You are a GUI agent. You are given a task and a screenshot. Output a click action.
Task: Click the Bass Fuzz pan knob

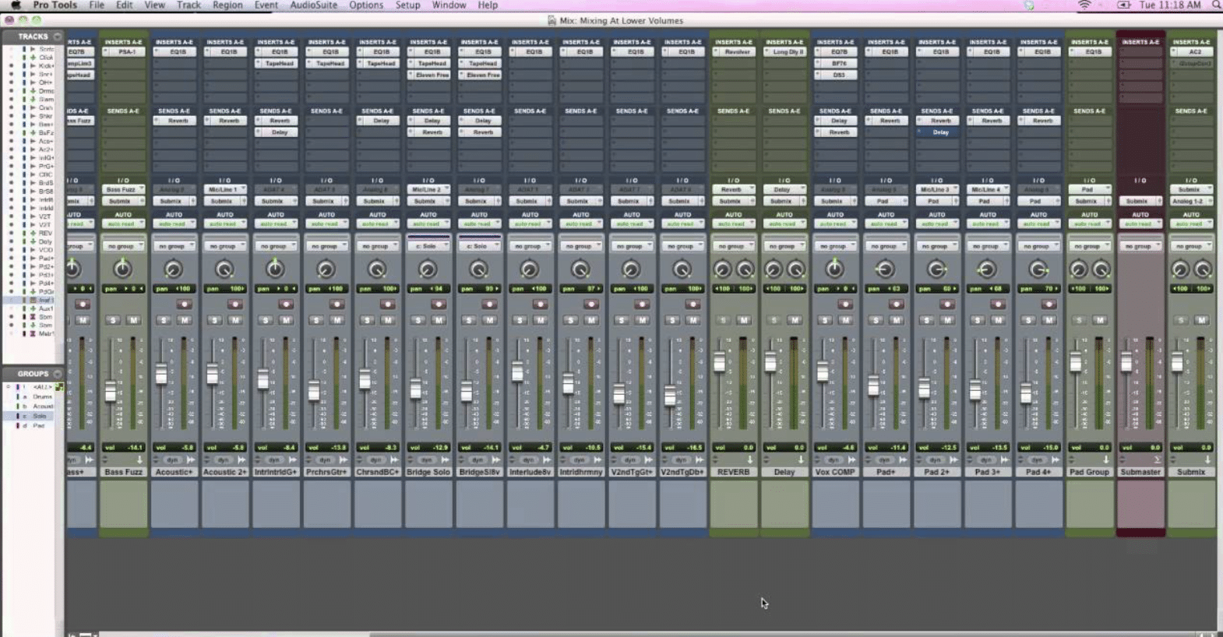point(122,269)
